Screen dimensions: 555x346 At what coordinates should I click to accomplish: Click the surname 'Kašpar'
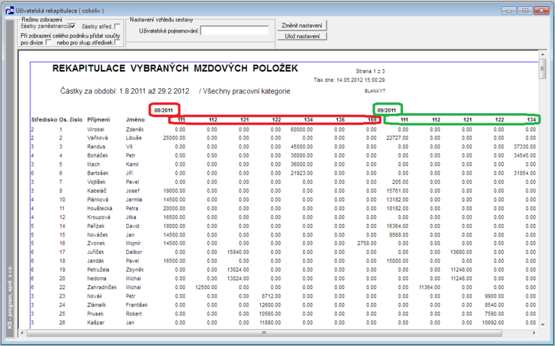[96, 322]
